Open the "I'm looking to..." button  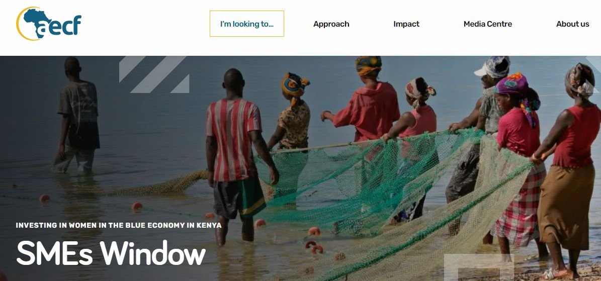247,24
